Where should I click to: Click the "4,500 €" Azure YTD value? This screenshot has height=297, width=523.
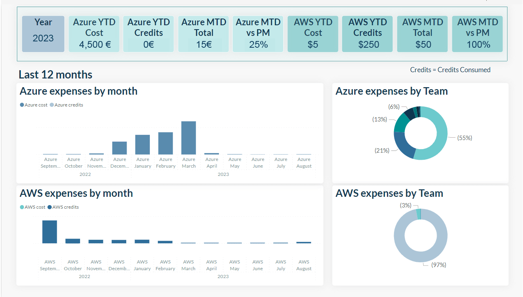point(95,45)
